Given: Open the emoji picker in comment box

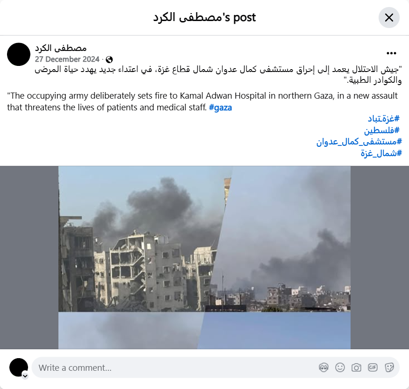Looking at the screenshot, I should click(340, 367).
